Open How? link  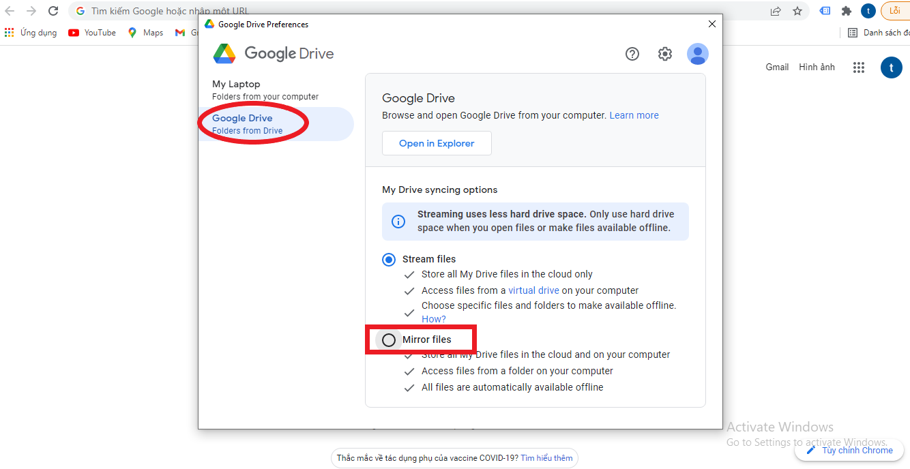[434, 319]
